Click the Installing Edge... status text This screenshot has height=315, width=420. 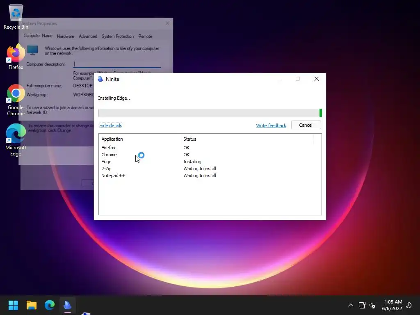point(115,98)
